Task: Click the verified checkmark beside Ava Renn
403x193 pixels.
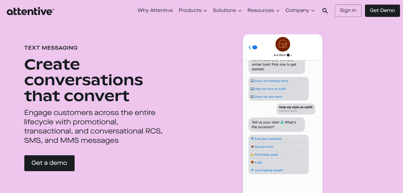Action: (288, 55)
